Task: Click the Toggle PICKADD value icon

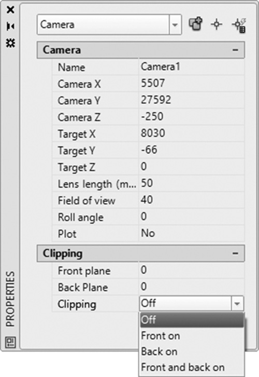Action: tap(196, 24)
